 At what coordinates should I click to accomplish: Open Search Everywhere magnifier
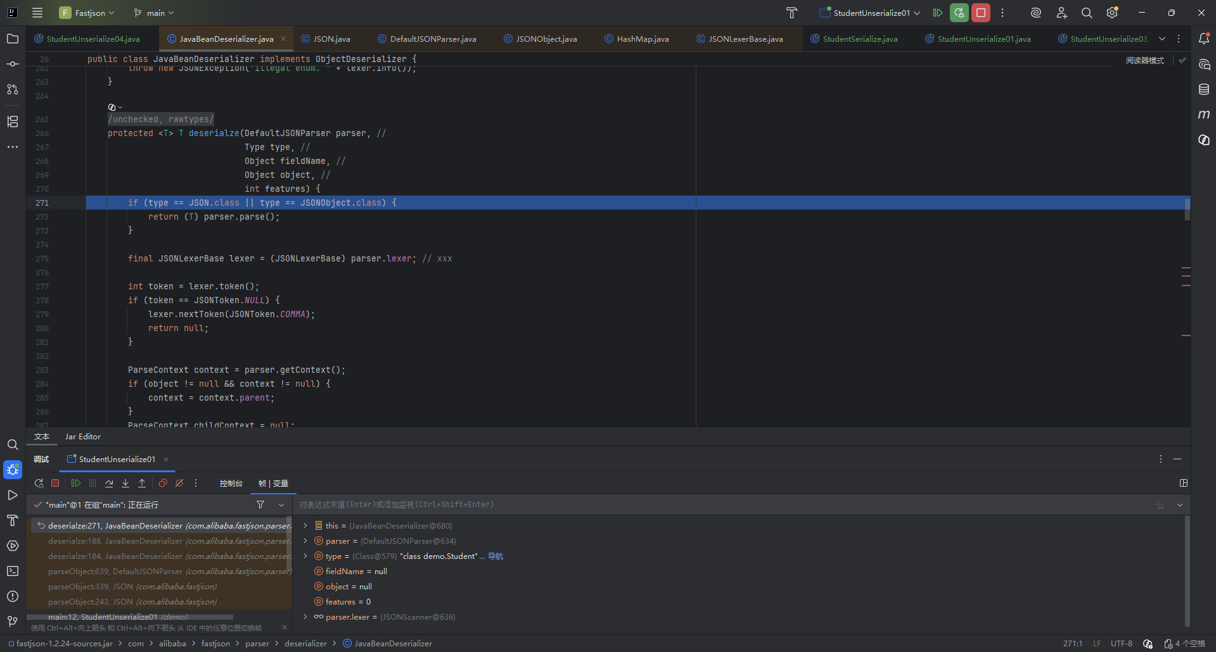tap(1087, 13)
